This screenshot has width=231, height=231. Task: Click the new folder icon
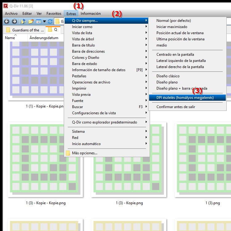[31, 22]
